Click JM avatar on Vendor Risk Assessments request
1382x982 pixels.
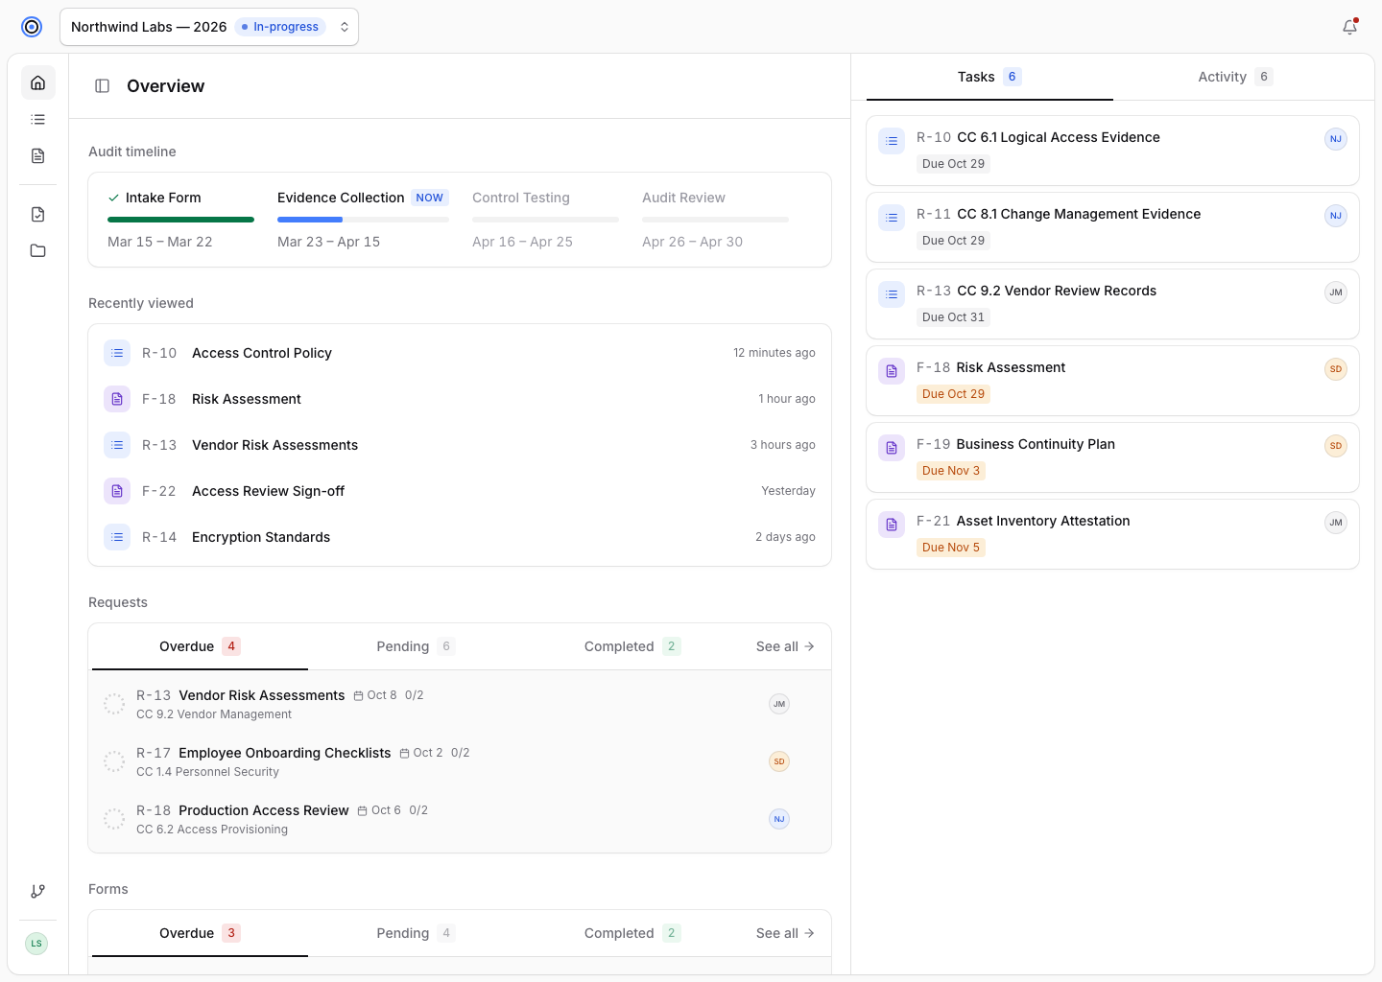coord(779,704)
